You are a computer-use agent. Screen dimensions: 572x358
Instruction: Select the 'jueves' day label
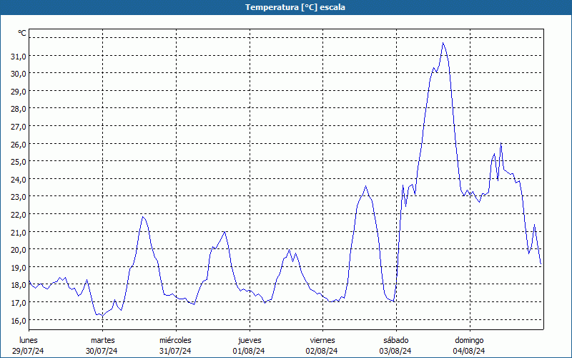point(250,341)
